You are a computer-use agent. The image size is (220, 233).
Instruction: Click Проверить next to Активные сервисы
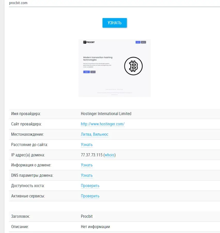coord(90,196)
